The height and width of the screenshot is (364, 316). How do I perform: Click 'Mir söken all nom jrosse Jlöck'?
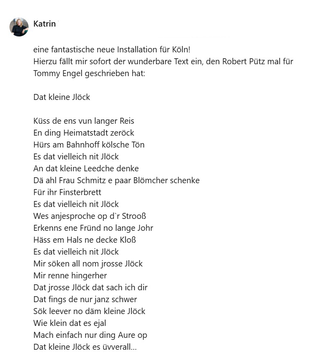(88, 264)
